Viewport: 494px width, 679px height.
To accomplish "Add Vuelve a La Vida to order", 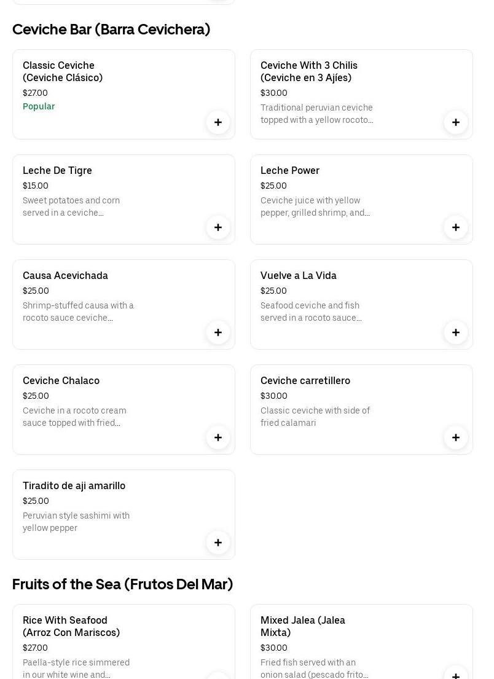I will pyautogui.click(x=456, y=332).
